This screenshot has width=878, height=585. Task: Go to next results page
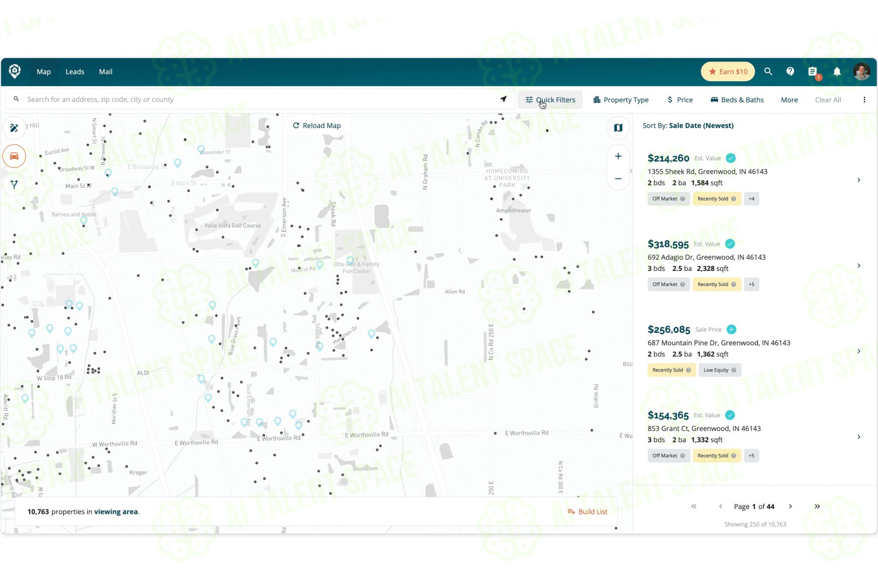tap(790, 507)
